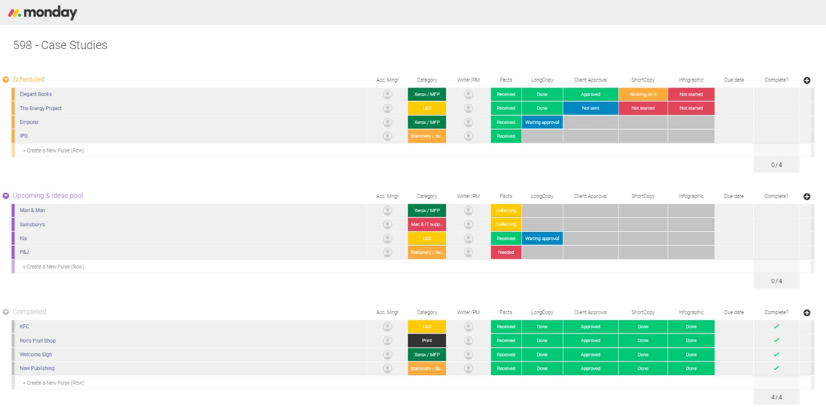Click the monday logo
This screenshot has height=407, width=826.
(x=42, y=13)
